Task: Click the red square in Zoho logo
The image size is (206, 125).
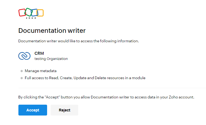Action: coord(22,13)
